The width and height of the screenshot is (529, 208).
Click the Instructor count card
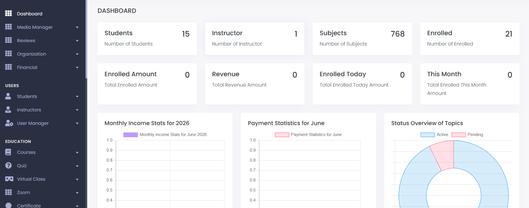click(255, 39)
